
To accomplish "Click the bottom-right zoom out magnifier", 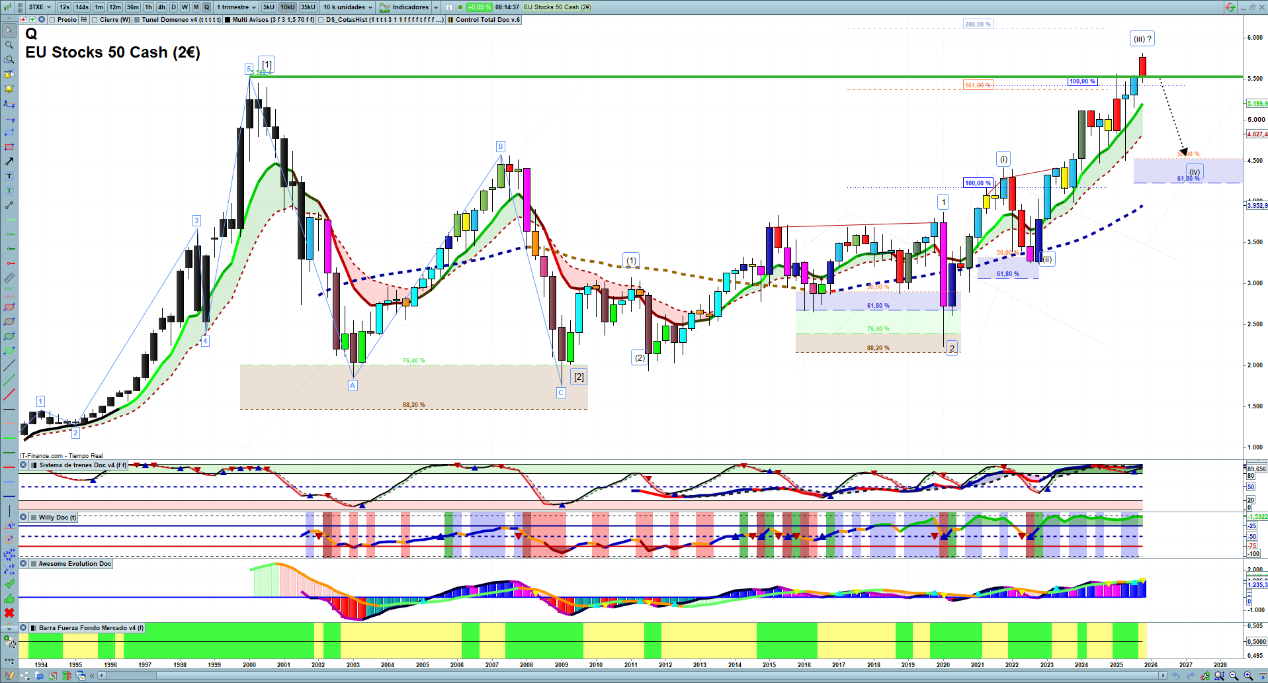I will pyautogui.click(x=1234, y=676).
